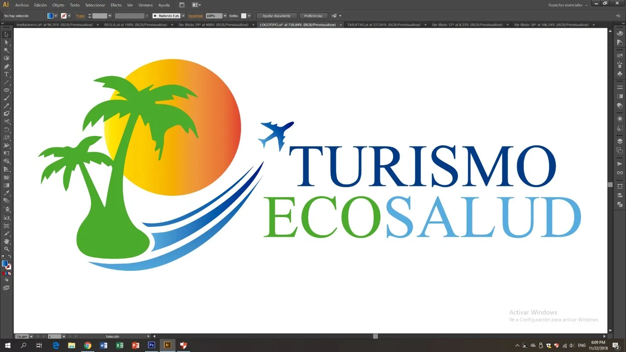Change the drawing mode in toolbox
The width and height of the screenshot is (626, 352).
(6, 280)
